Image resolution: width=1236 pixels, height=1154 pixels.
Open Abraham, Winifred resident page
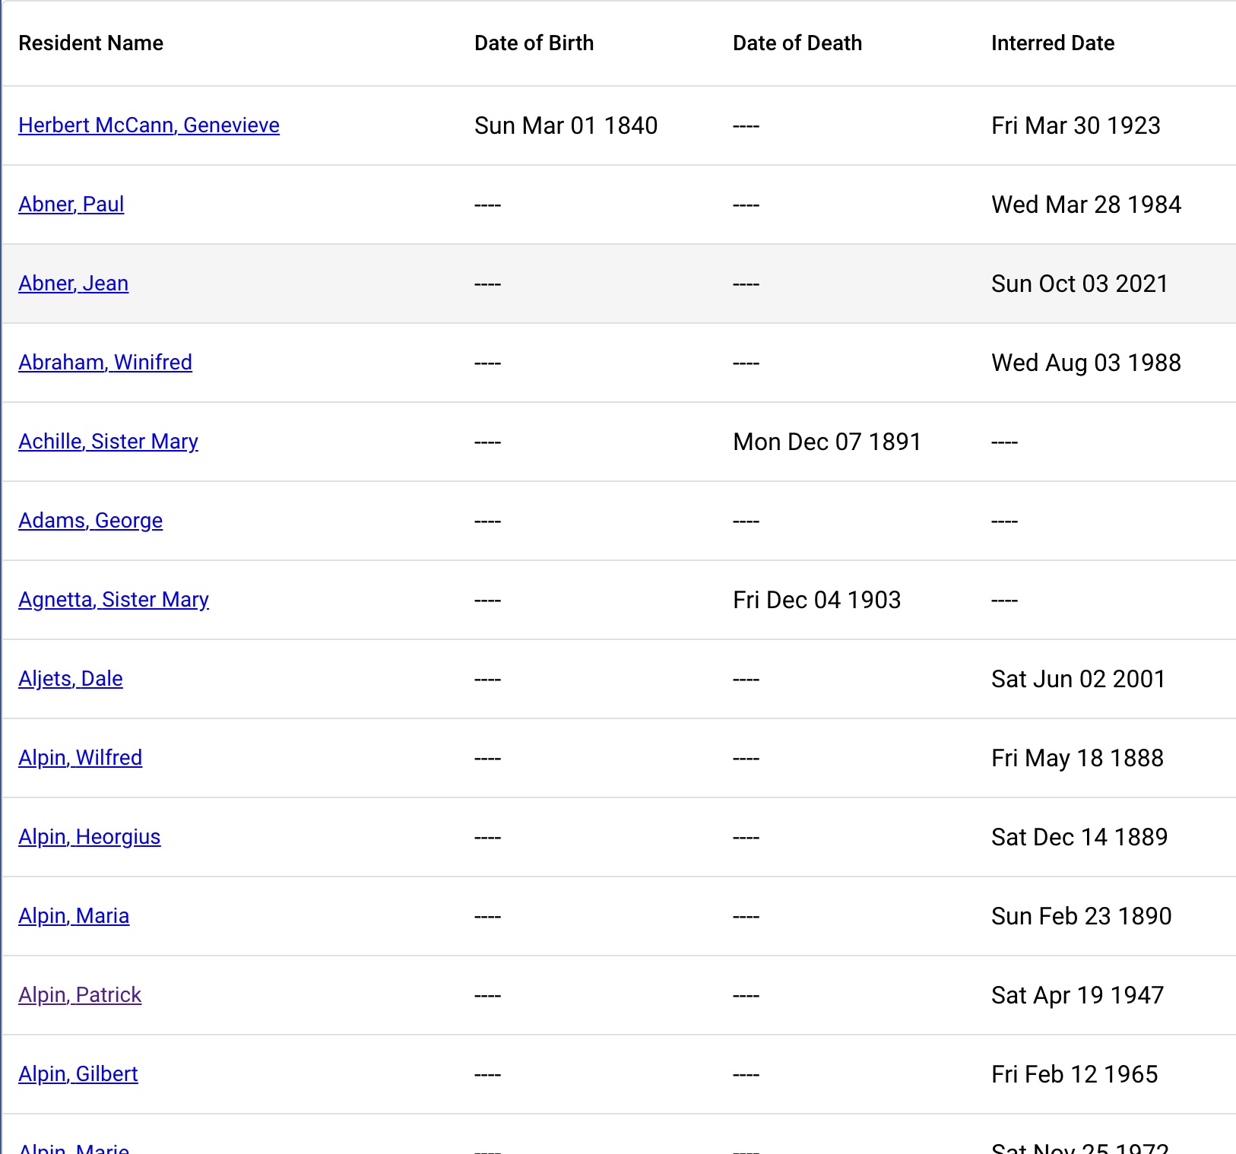[105, 363]
